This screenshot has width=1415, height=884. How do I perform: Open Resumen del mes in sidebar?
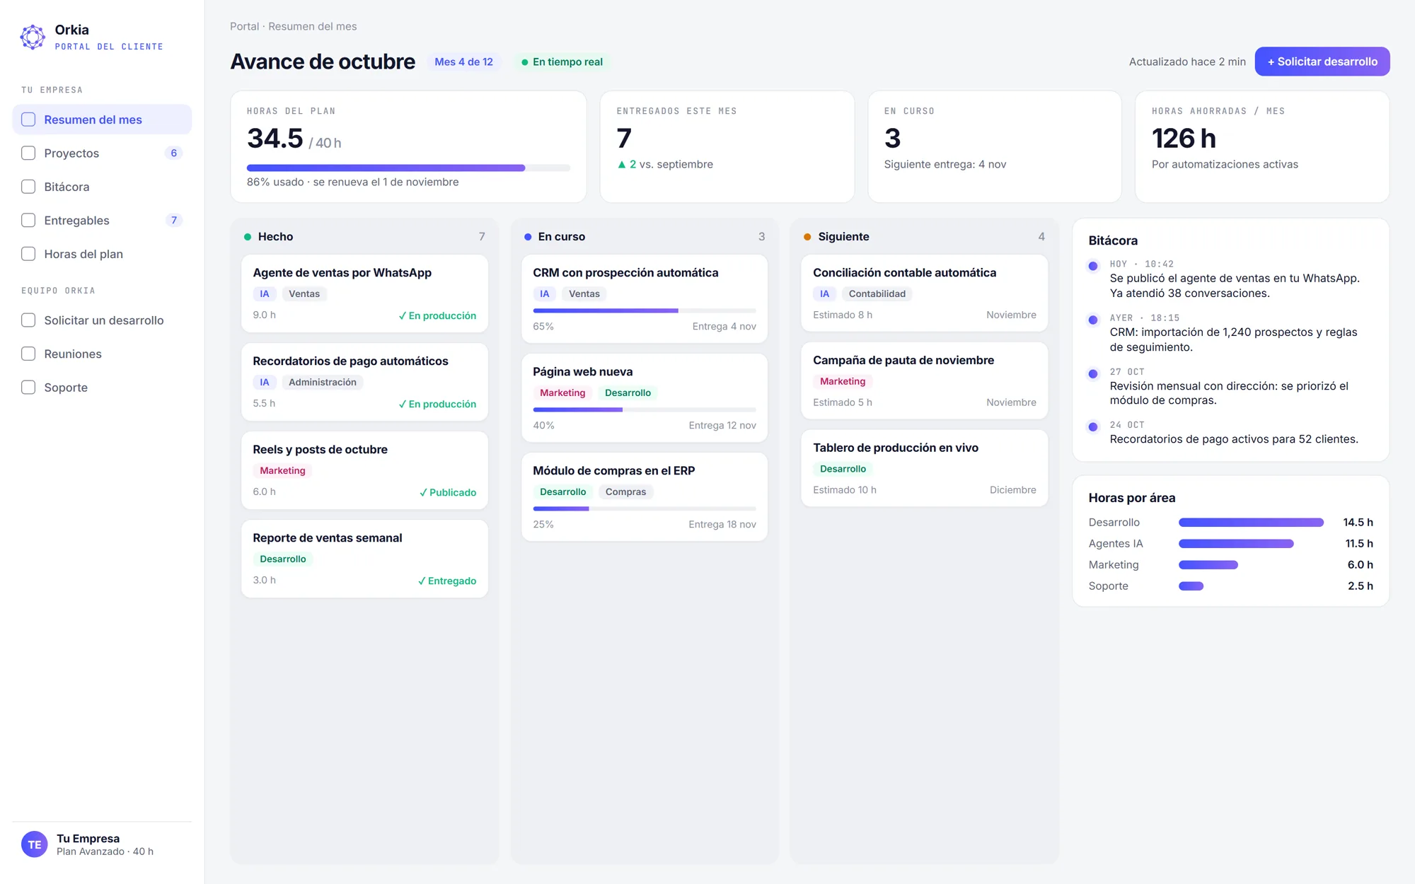click(x=102, y=120)
